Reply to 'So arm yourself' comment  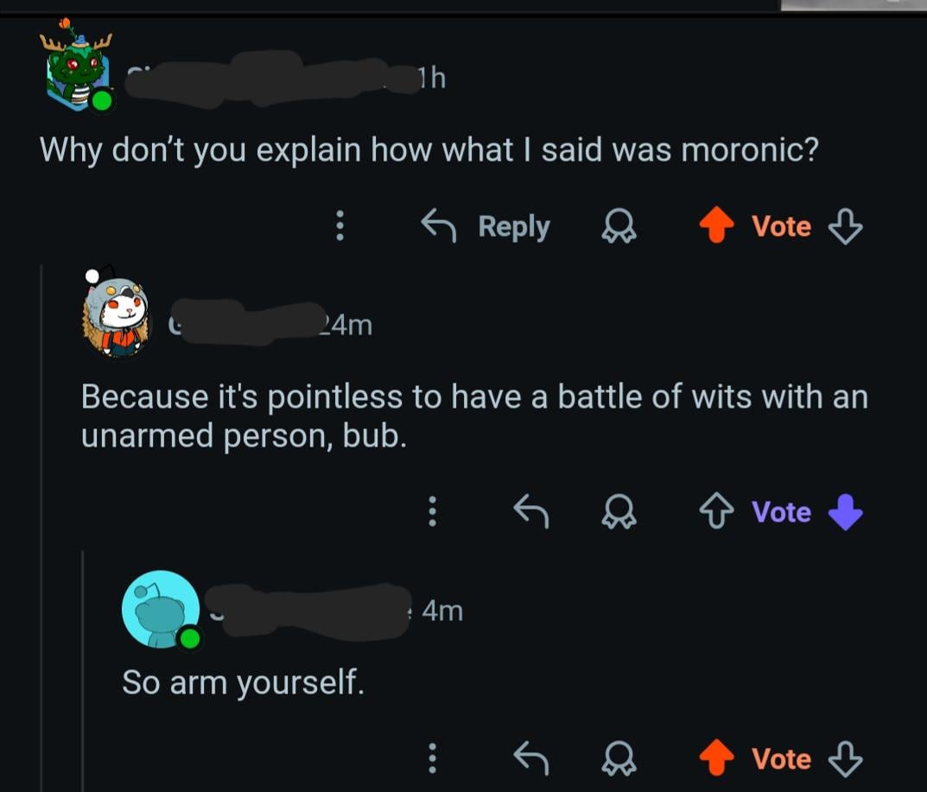531,759
